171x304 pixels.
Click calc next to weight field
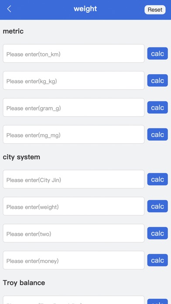157,206
